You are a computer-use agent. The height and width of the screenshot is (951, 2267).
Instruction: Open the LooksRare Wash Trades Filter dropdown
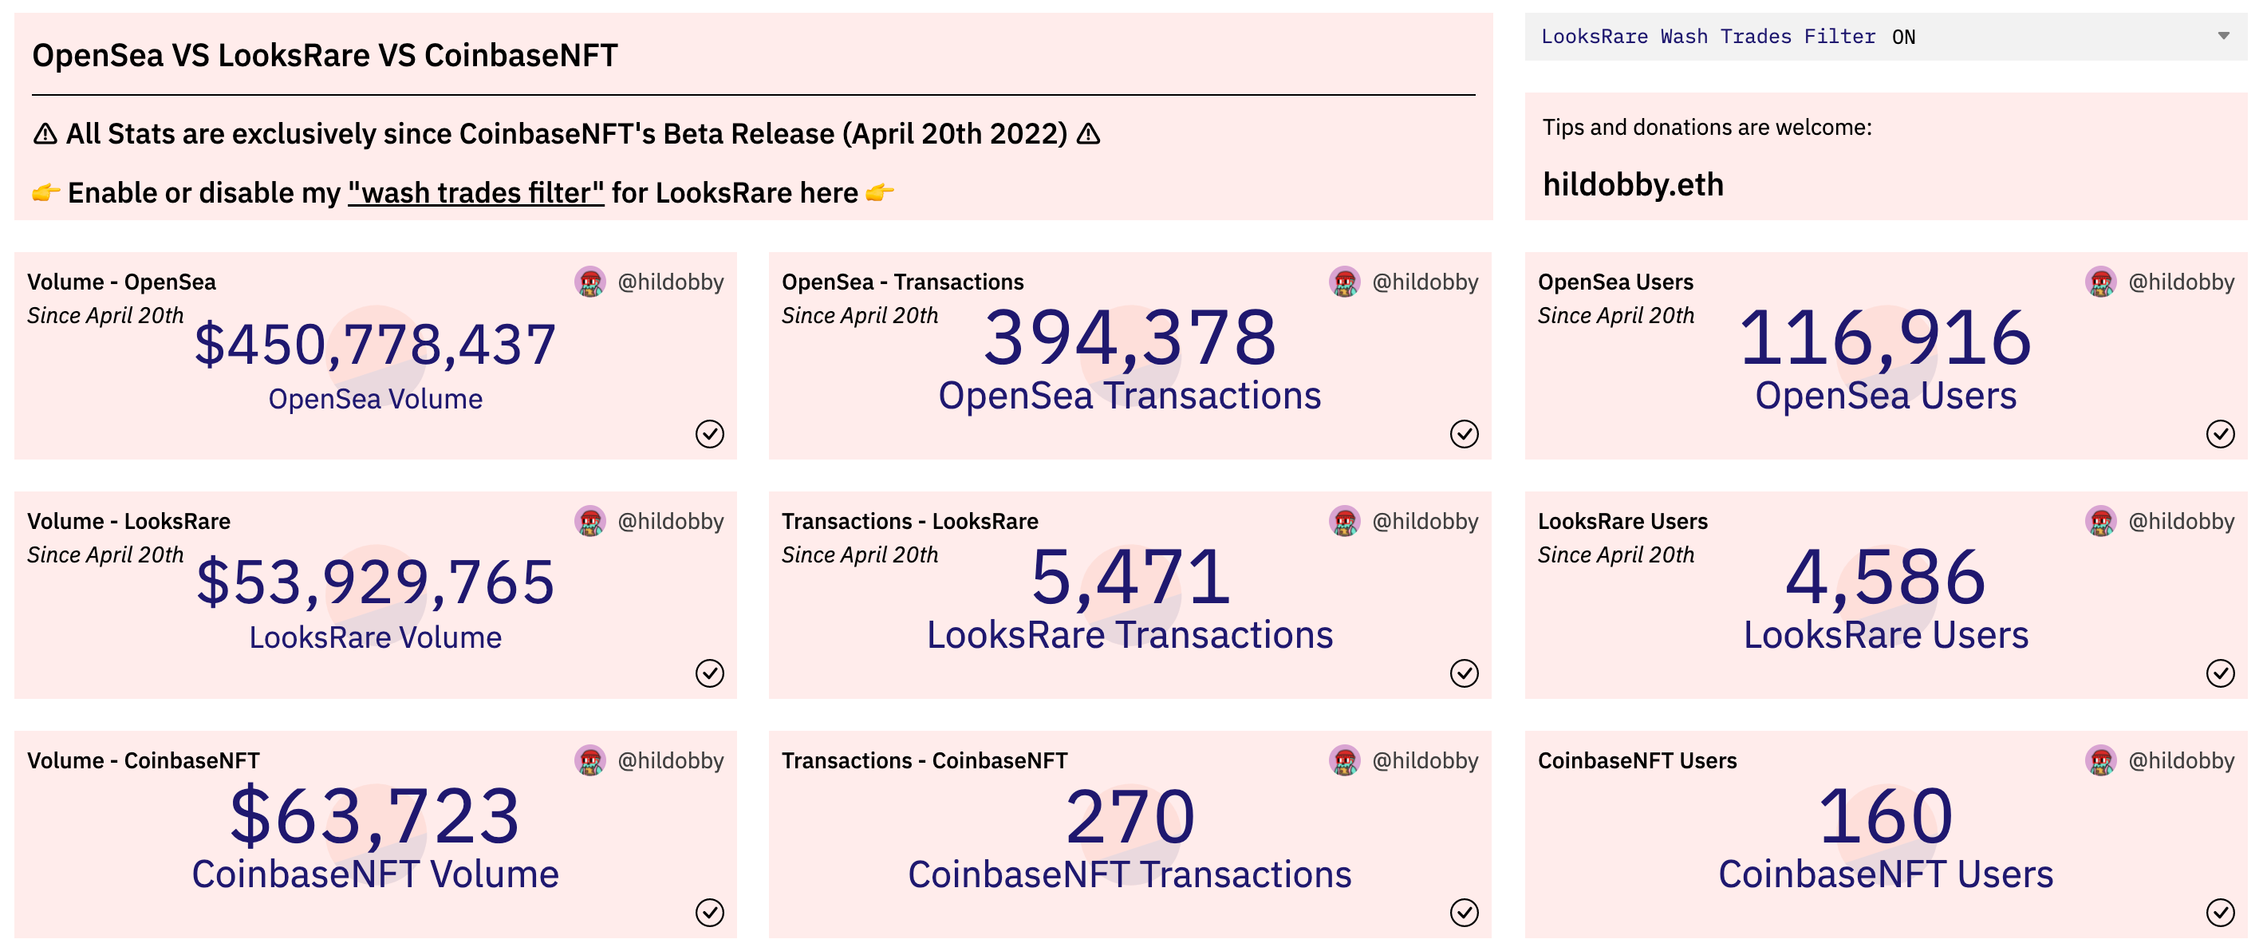(1885, 36)
